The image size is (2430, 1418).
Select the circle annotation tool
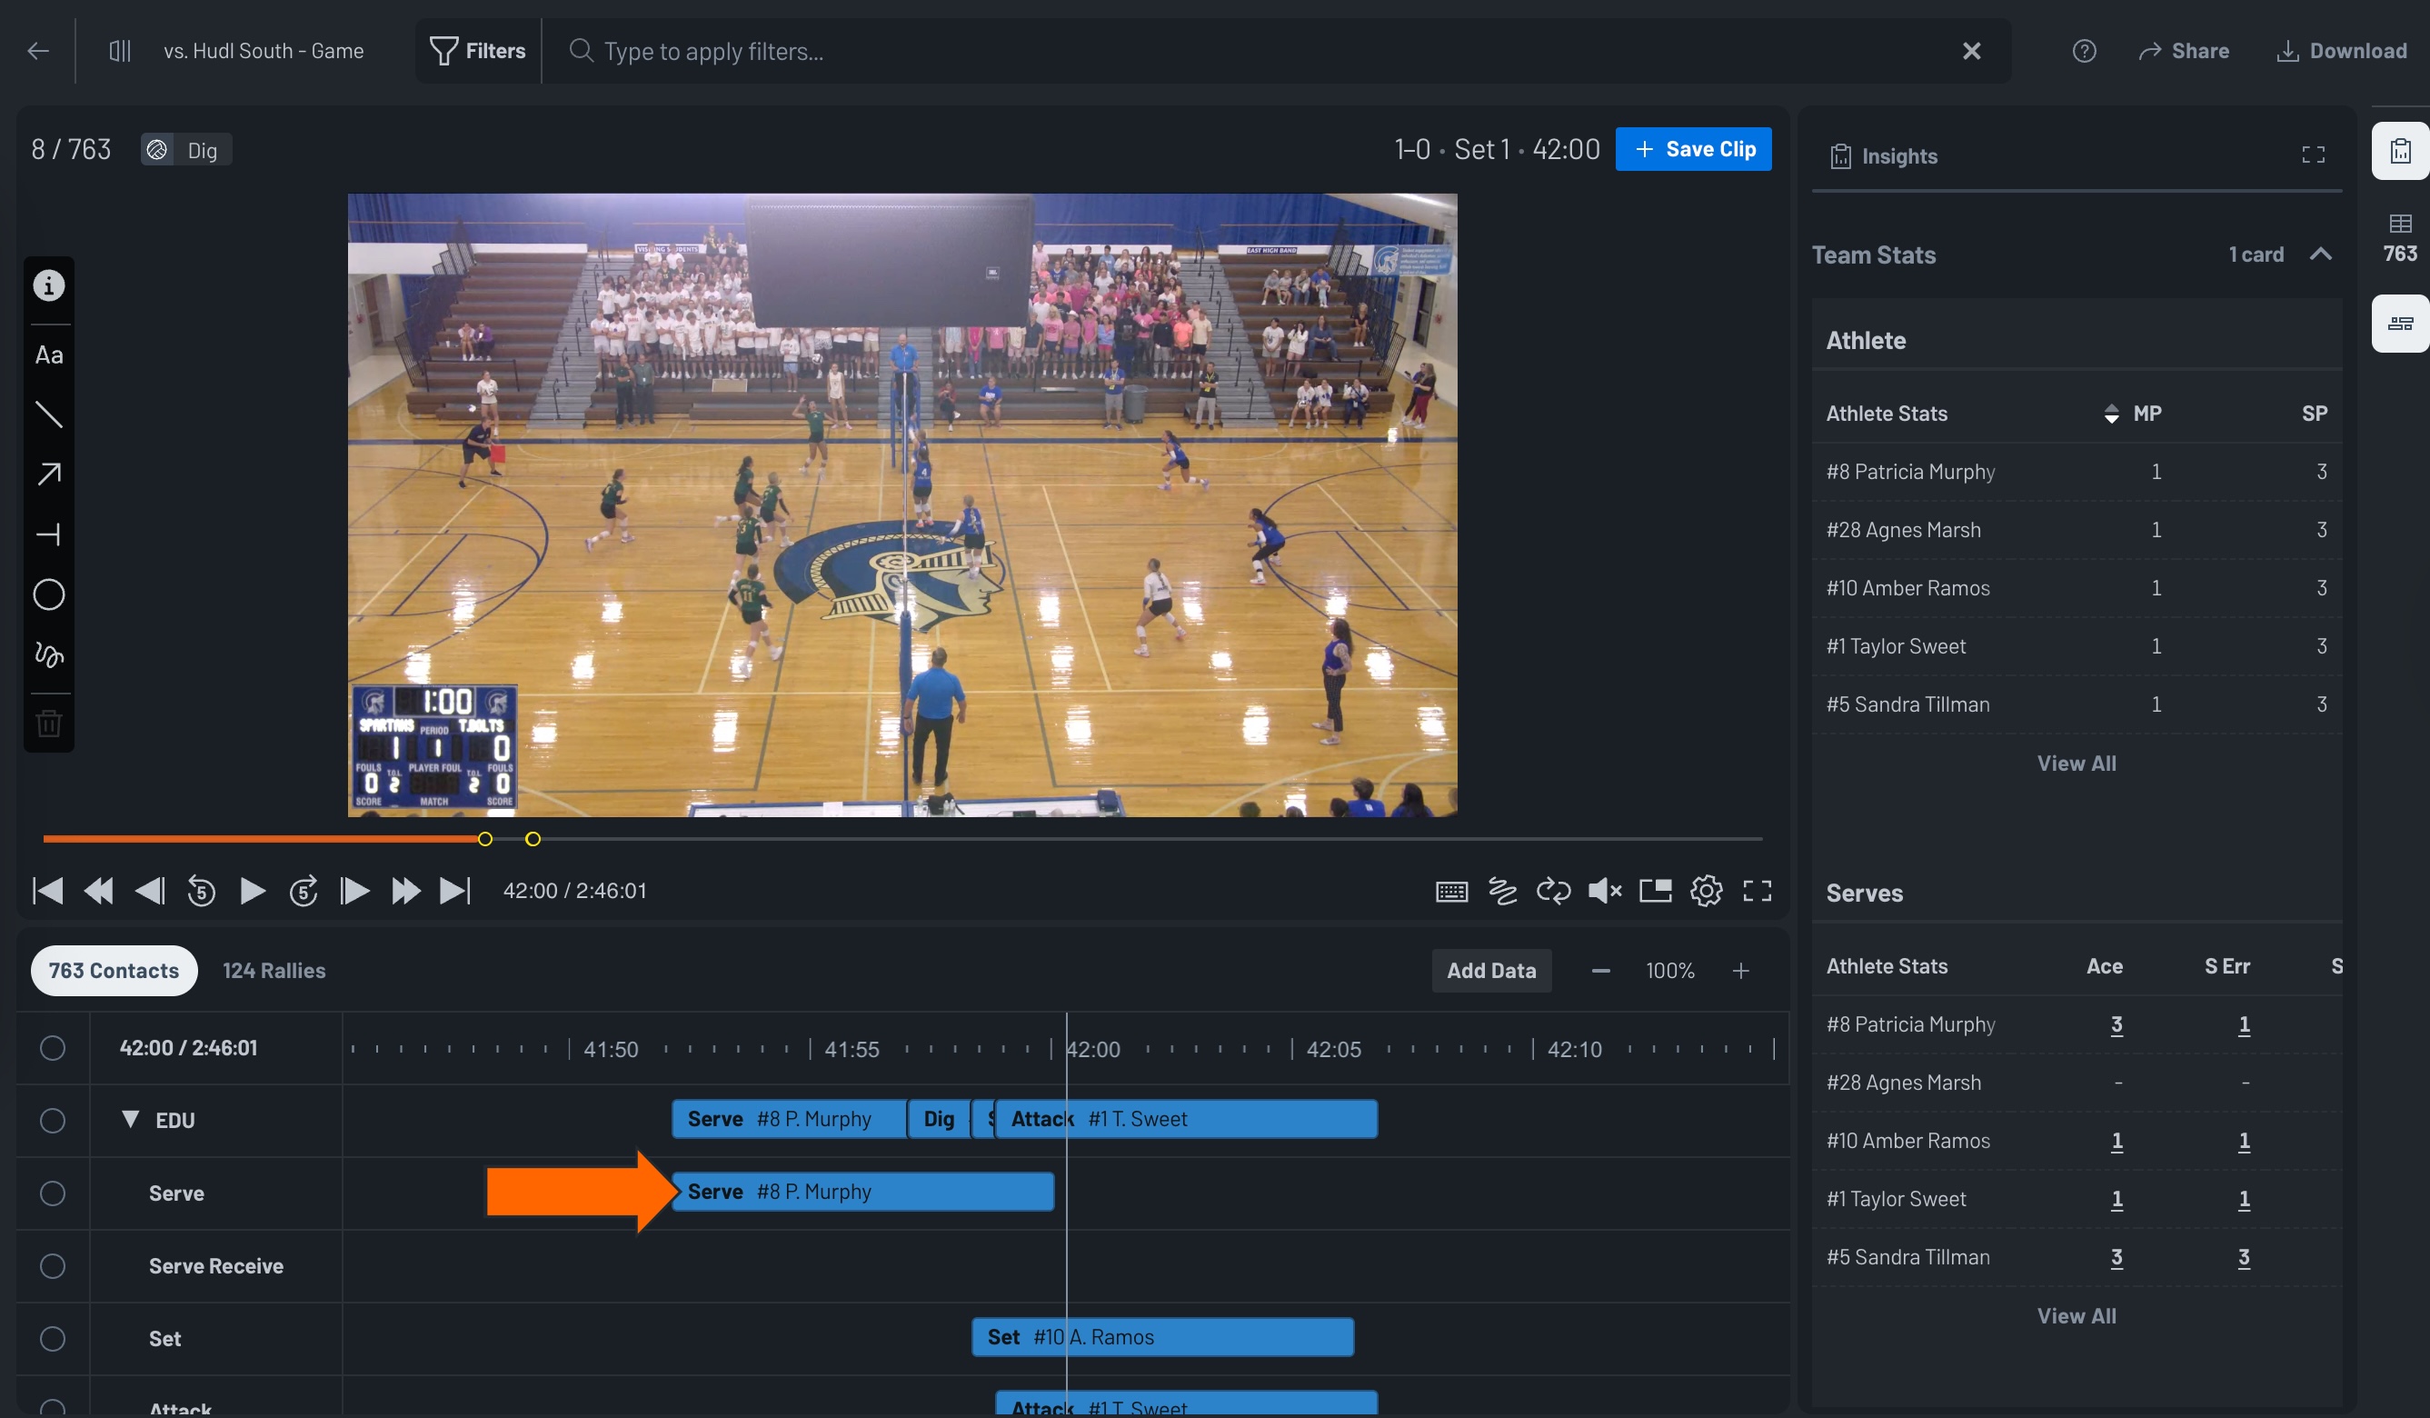coord(48,595)
